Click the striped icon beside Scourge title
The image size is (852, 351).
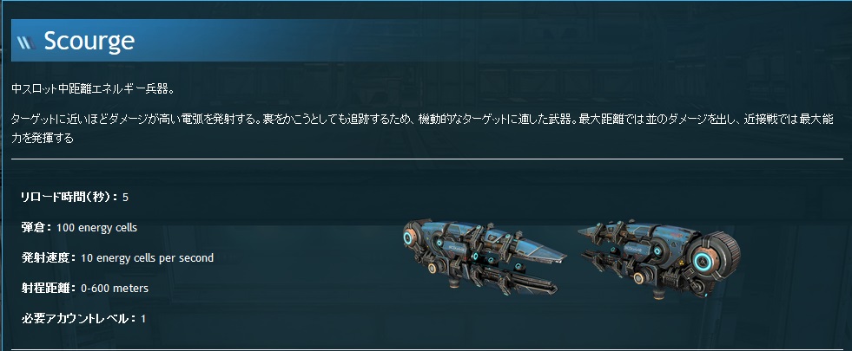pos(26,42)
